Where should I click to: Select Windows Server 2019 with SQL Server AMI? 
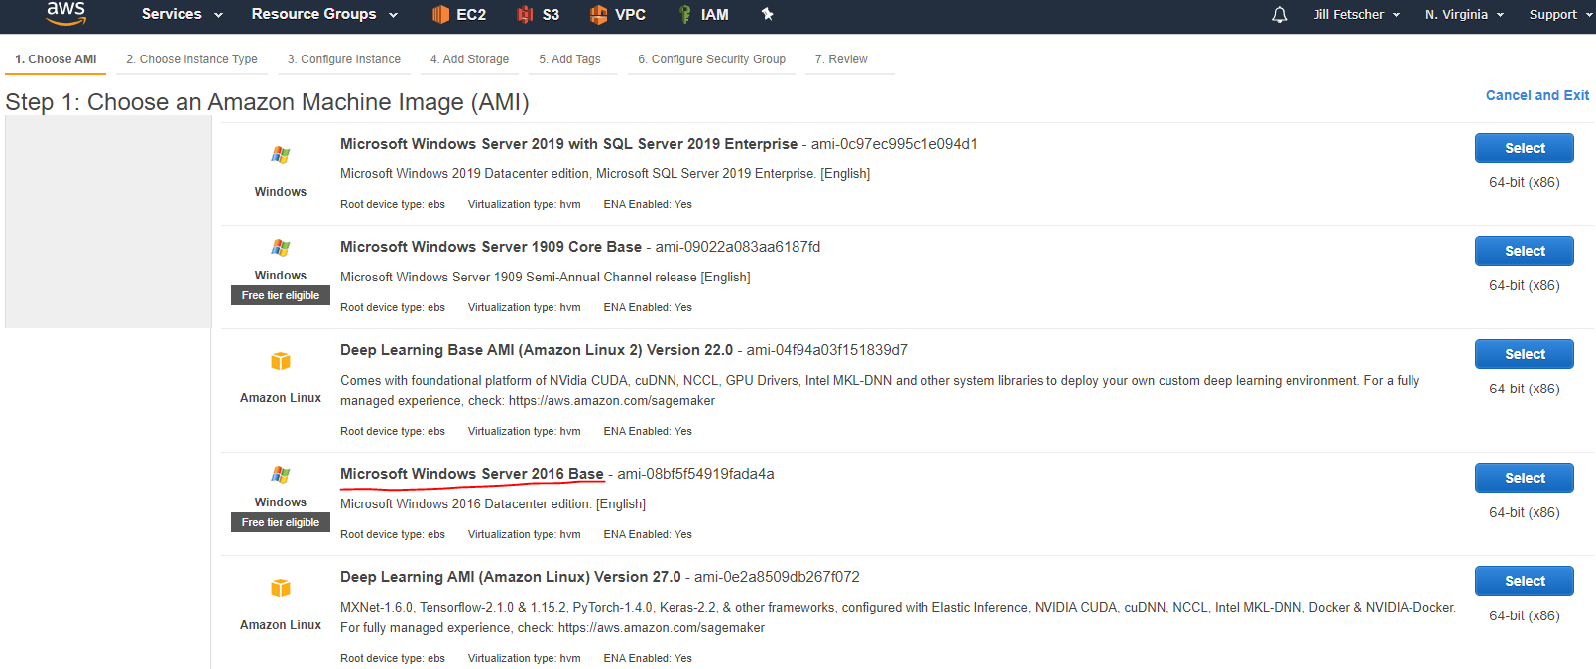pos(1524,148)
